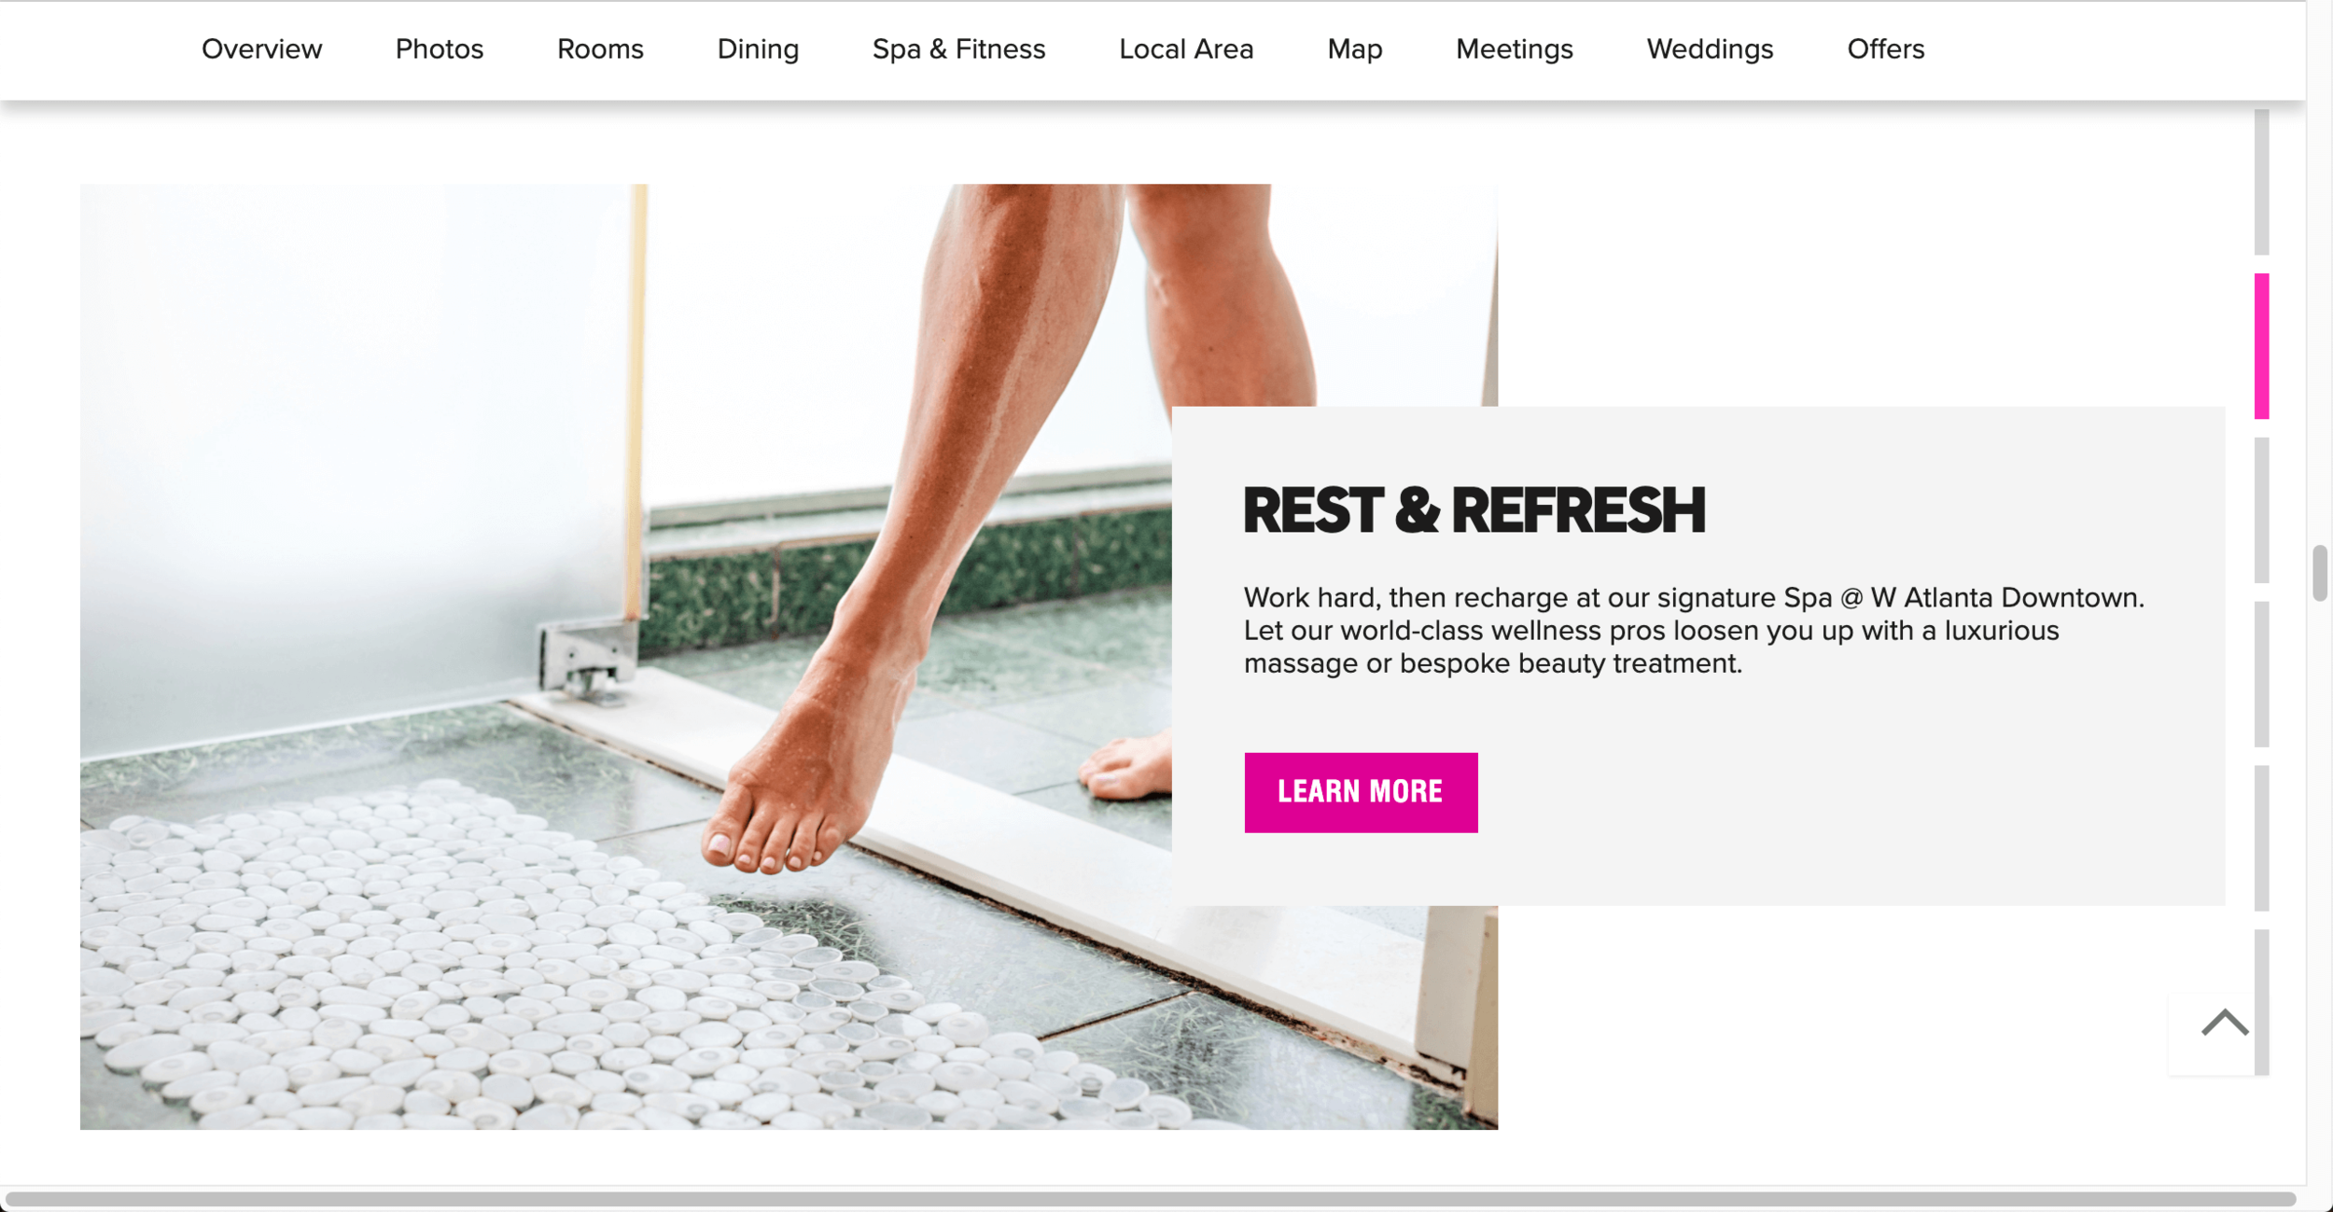Image resolution: width=2333 pixels, height=1212 pixels.
Task: Open the Overview tab
Action: [x=261, y=49]
